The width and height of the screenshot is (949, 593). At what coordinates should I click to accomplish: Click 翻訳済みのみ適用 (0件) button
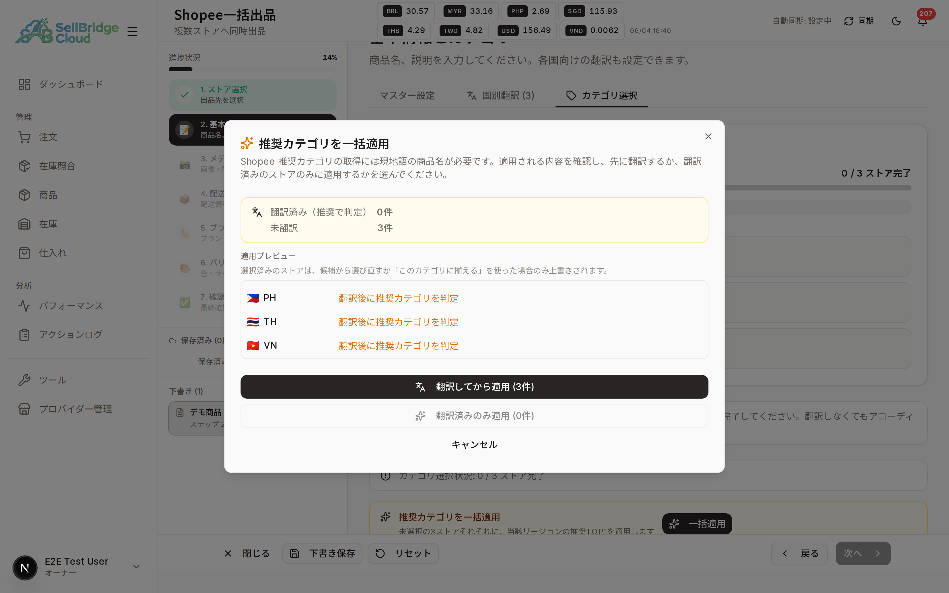point(474,416)
